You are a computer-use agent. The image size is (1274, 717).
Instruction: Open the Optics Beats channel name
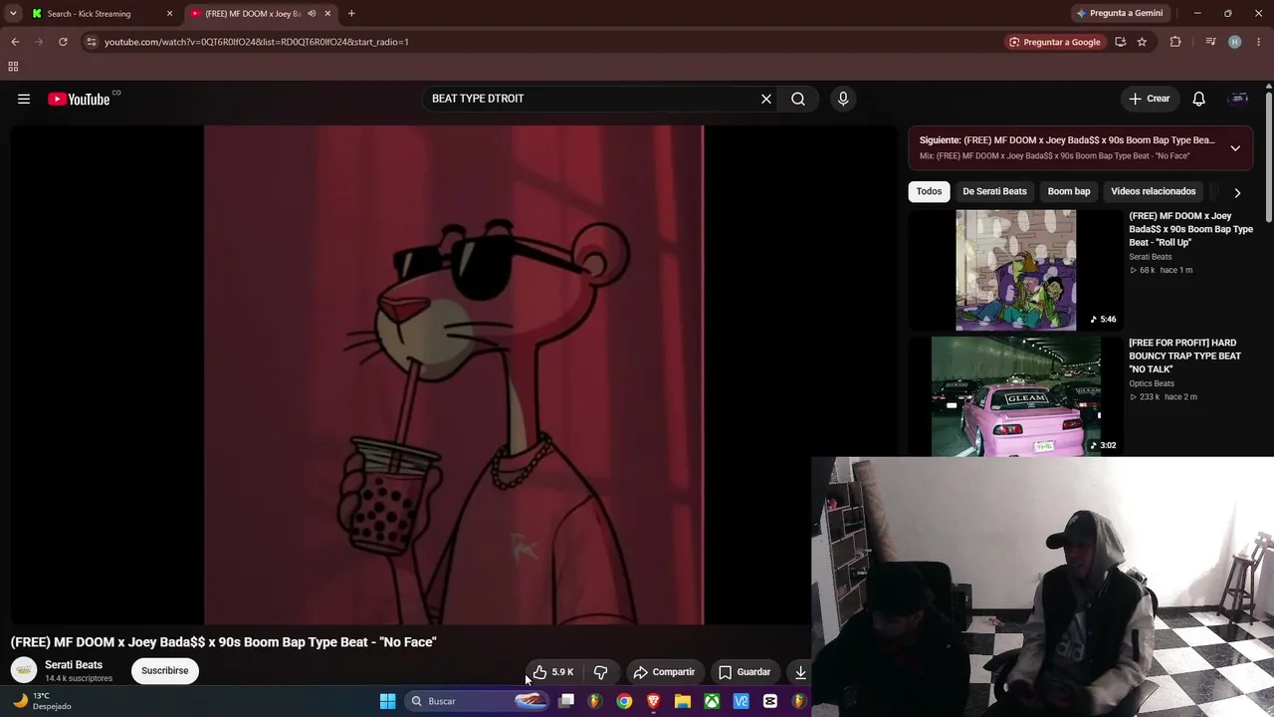click(1152, 383)
